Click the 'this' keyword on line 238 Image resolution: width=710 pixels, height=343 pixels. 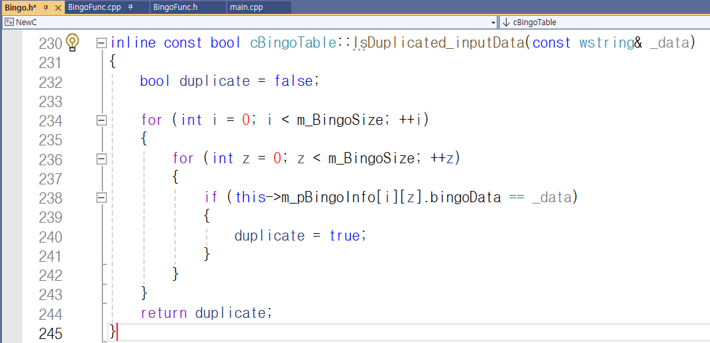[x=251, y=197]
